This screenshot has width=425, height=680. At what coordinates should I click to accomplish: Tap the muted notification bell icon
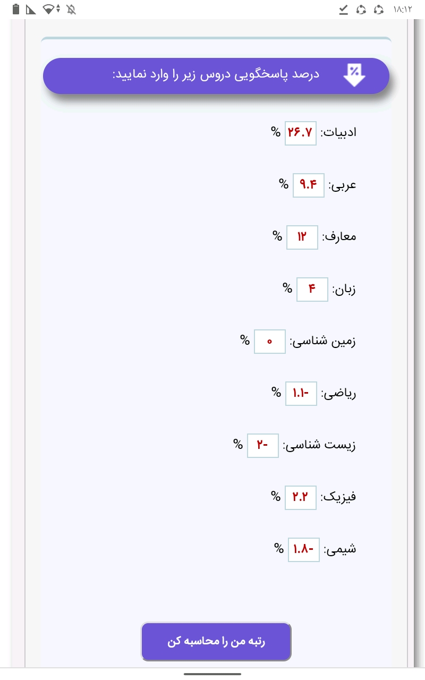71,9
